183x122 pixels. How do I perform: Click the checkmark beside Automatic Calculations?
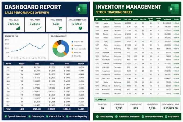[116, 117]
